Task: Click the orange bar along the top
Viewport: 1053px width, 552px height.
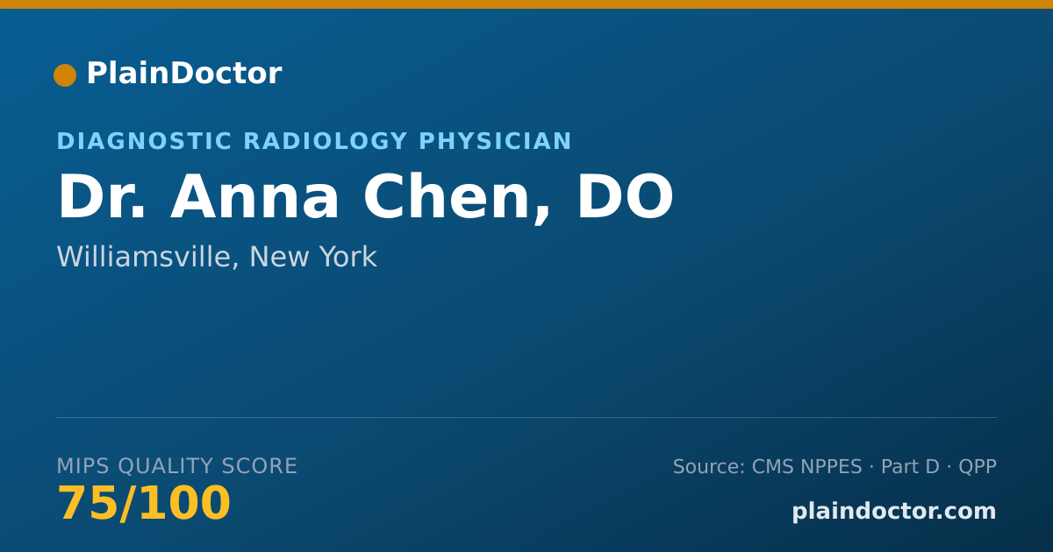Action: point(526,4)
